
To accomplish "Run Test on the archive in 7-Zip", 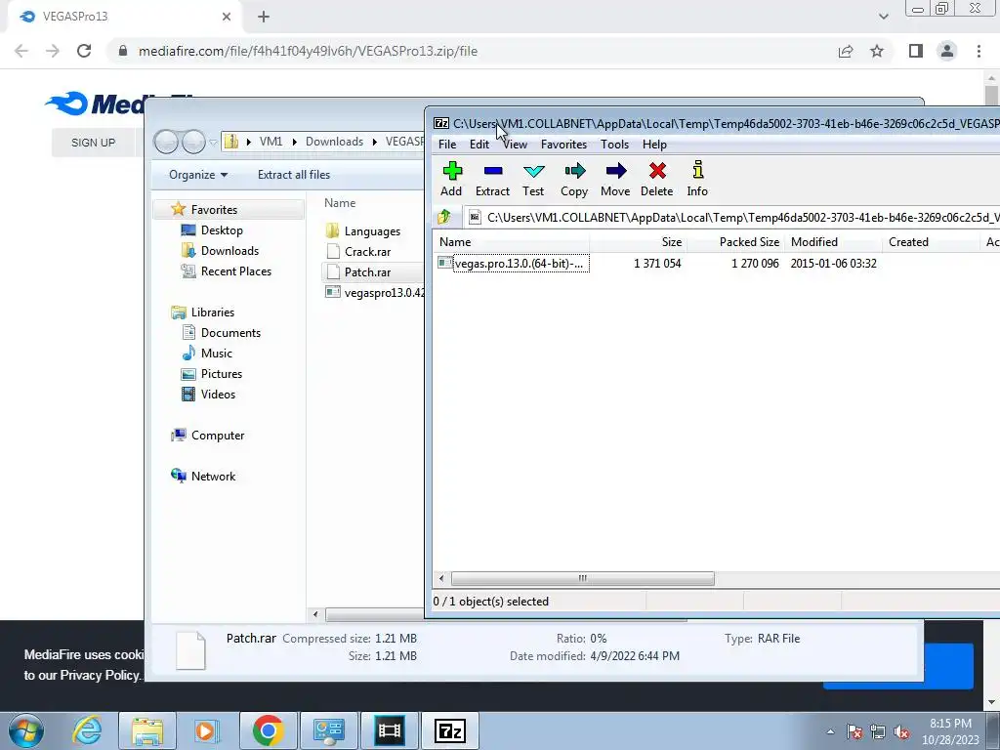I will 533,180.
